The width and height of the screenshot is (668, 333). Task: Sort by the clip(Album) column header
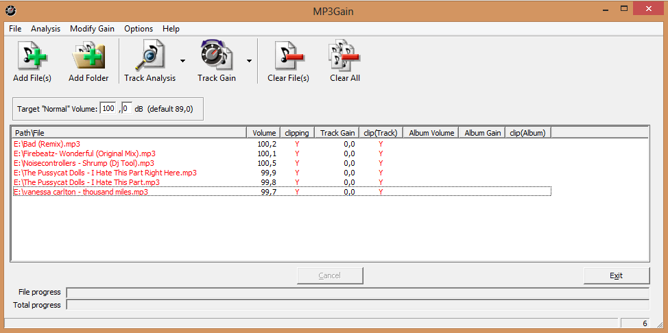tap(528, 133)
